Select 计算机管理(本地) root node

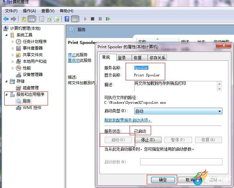click(25, 28)
